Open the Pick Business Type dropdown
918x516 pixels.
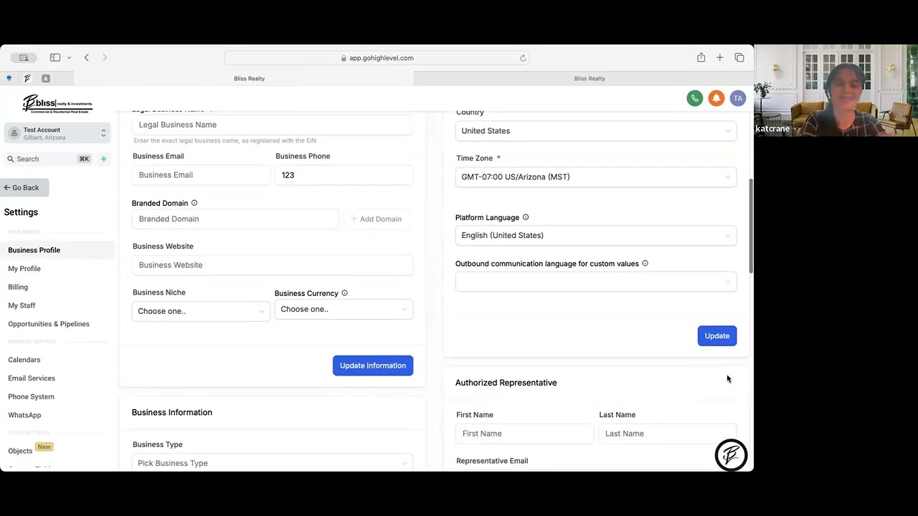[273, 463]
